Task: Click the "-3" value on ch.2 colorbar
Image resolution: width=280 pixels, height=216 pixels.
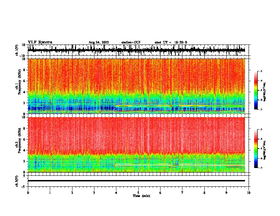Action: [261, 130]
